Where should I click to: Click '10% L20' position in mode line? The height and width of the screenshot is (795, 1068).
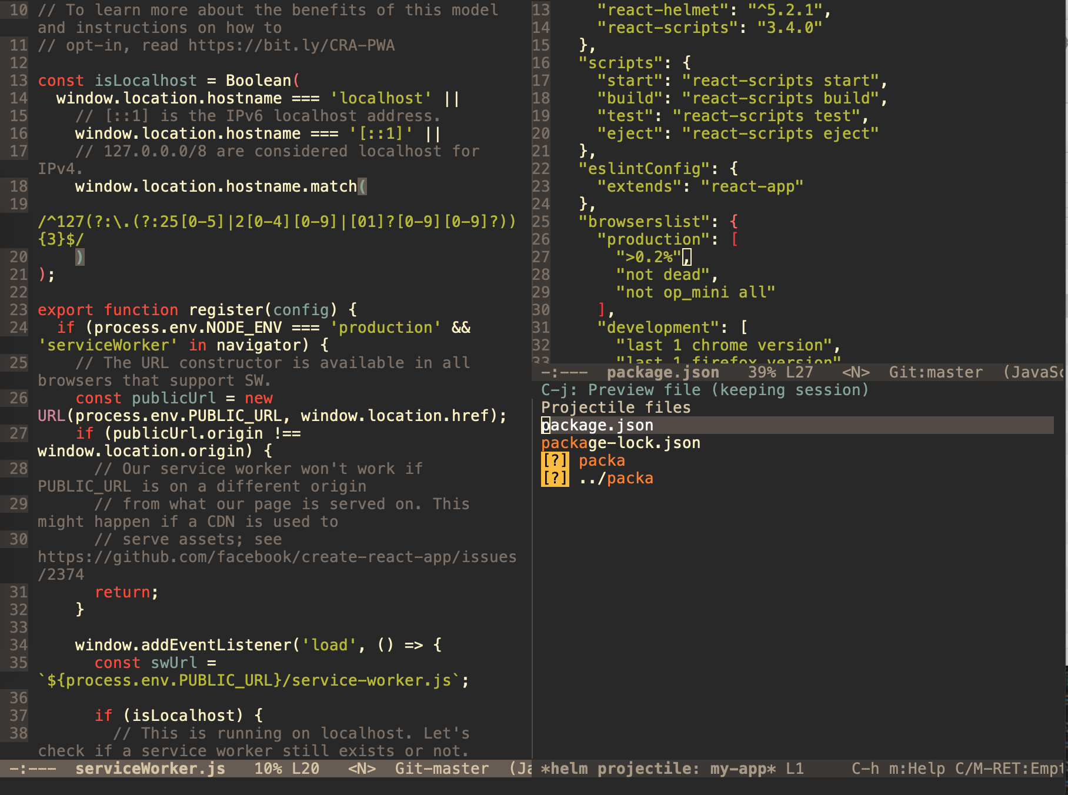pos(286,769)
